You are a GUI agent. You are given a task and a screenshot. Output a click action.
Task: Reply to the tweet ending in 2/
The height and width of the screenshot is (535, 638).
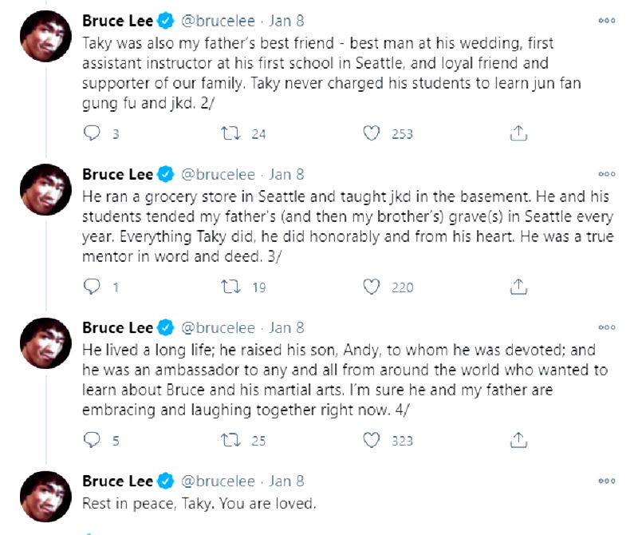(x=93, y=133)
